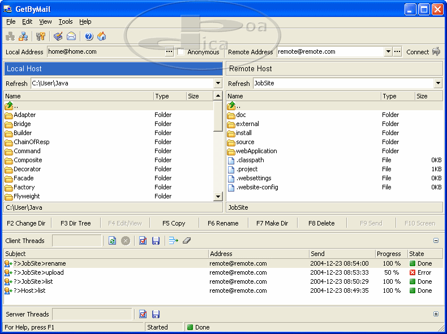
Task: Click the help question mark toolbar icon
Action: 89,37
